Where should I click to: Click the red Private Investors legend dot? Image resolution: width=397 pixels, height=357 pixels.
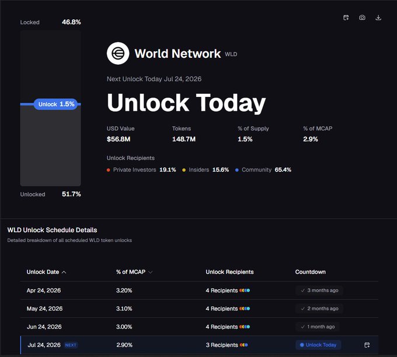109,170
